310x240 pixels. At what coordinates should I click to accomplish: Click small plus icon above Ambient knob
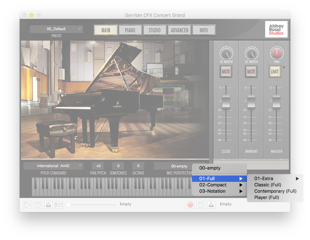[251, 43]
